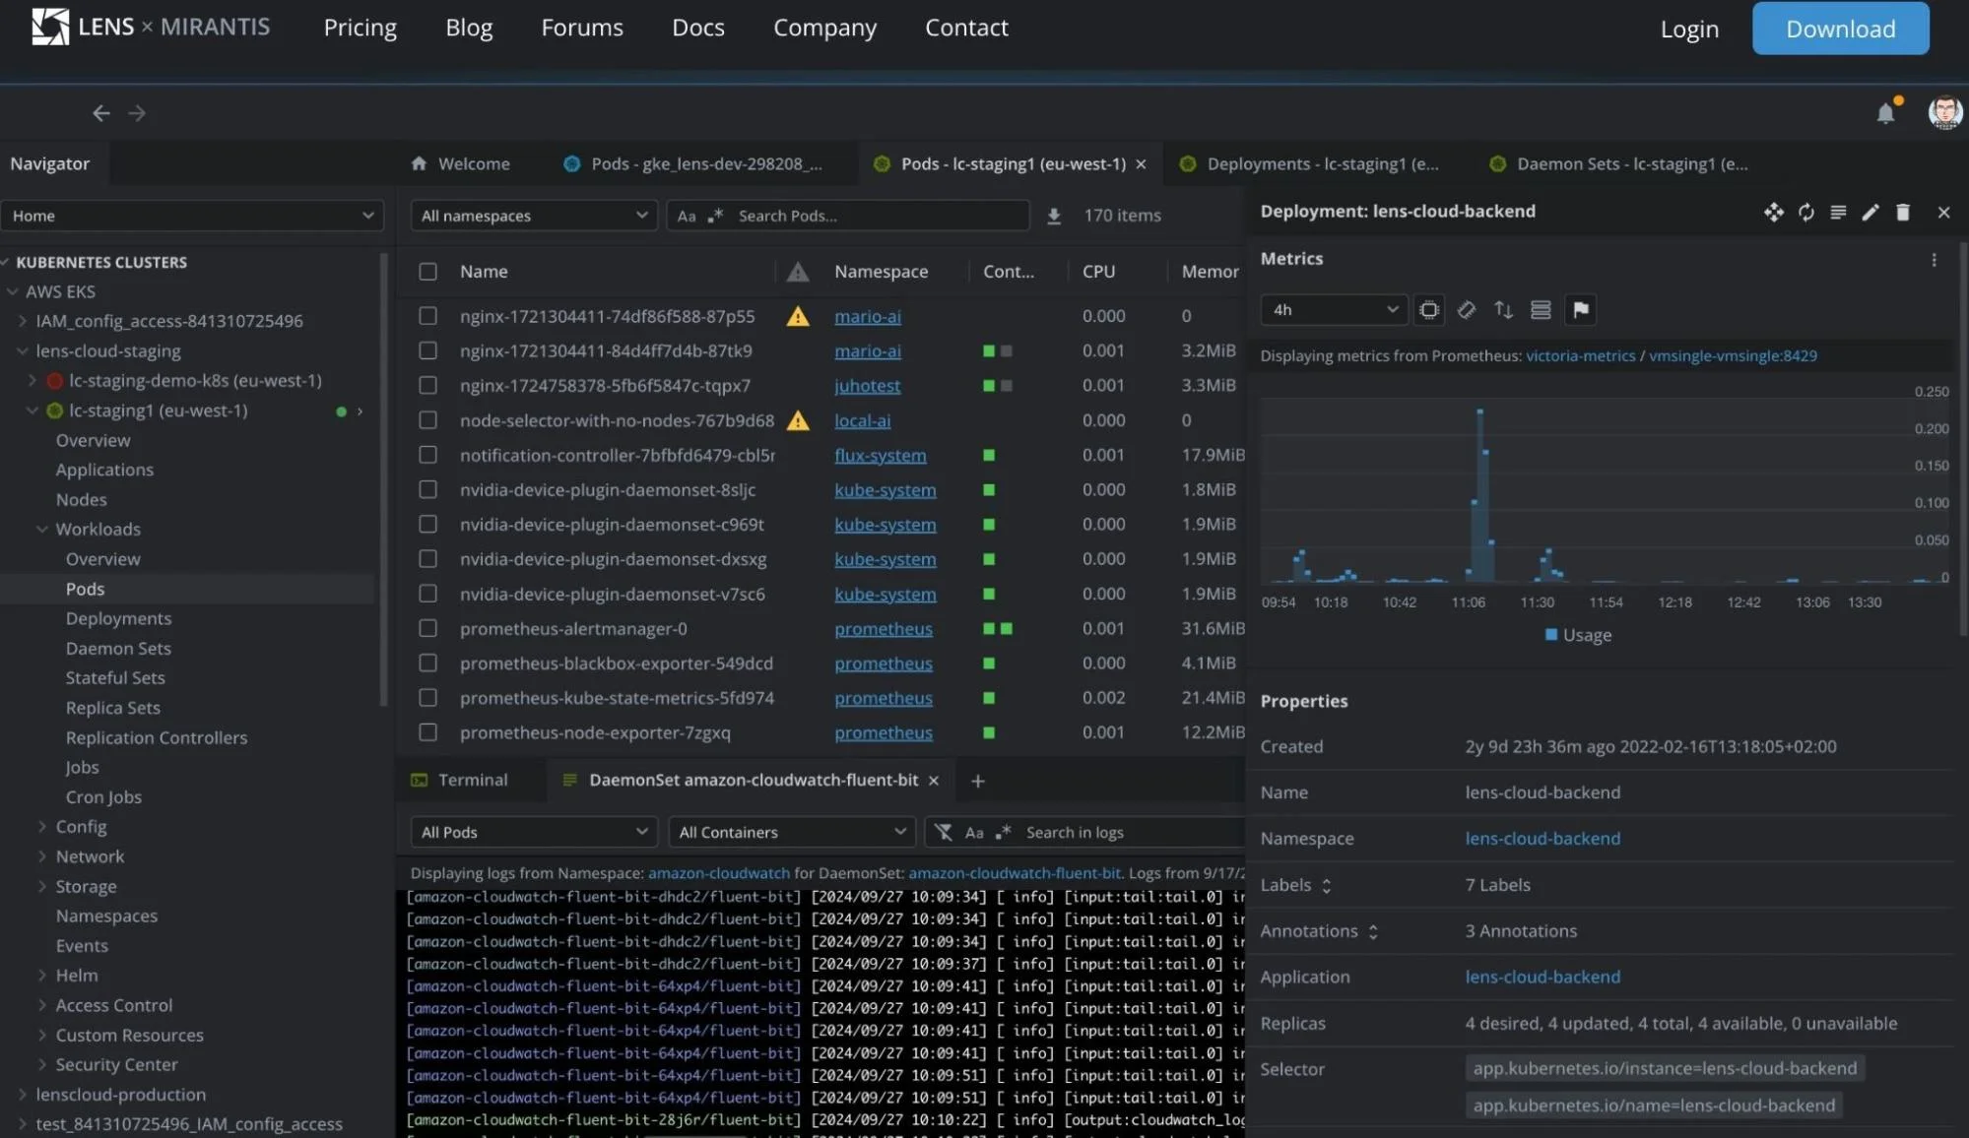This screenshot has width=1969, height=1138.
Task: Select the memory metrics icon
Action: point(1466,310)
